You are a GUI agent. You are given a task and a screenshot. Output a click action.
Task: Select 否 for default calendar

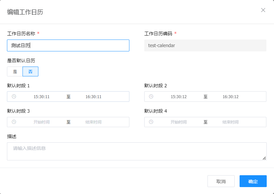[x=30, y=71]
